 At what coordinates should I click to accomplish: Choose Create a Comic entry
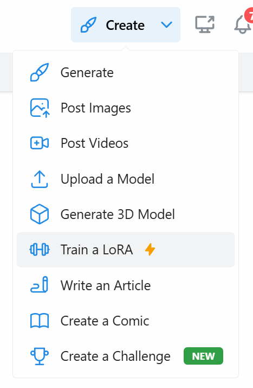[x=126, y=321]
